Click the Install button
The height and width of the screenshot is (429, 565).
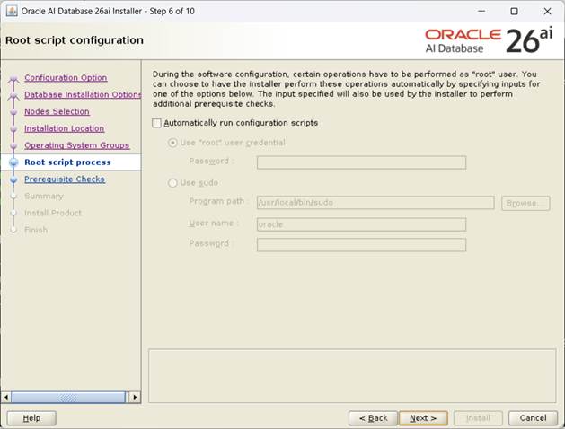click(x=478, y=418)
